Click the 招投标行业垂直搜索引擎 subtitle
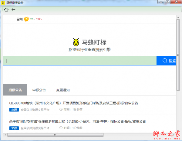This screenshot has width=182, height=141. [x=89, y=50]
